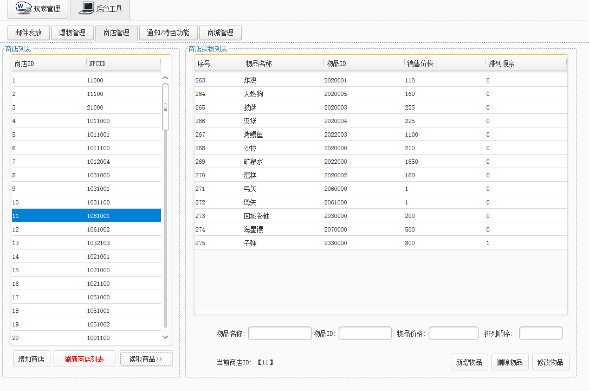Screen dimensions: 589x391
Task: Click the 序号 column header
Action: point(218,63)
